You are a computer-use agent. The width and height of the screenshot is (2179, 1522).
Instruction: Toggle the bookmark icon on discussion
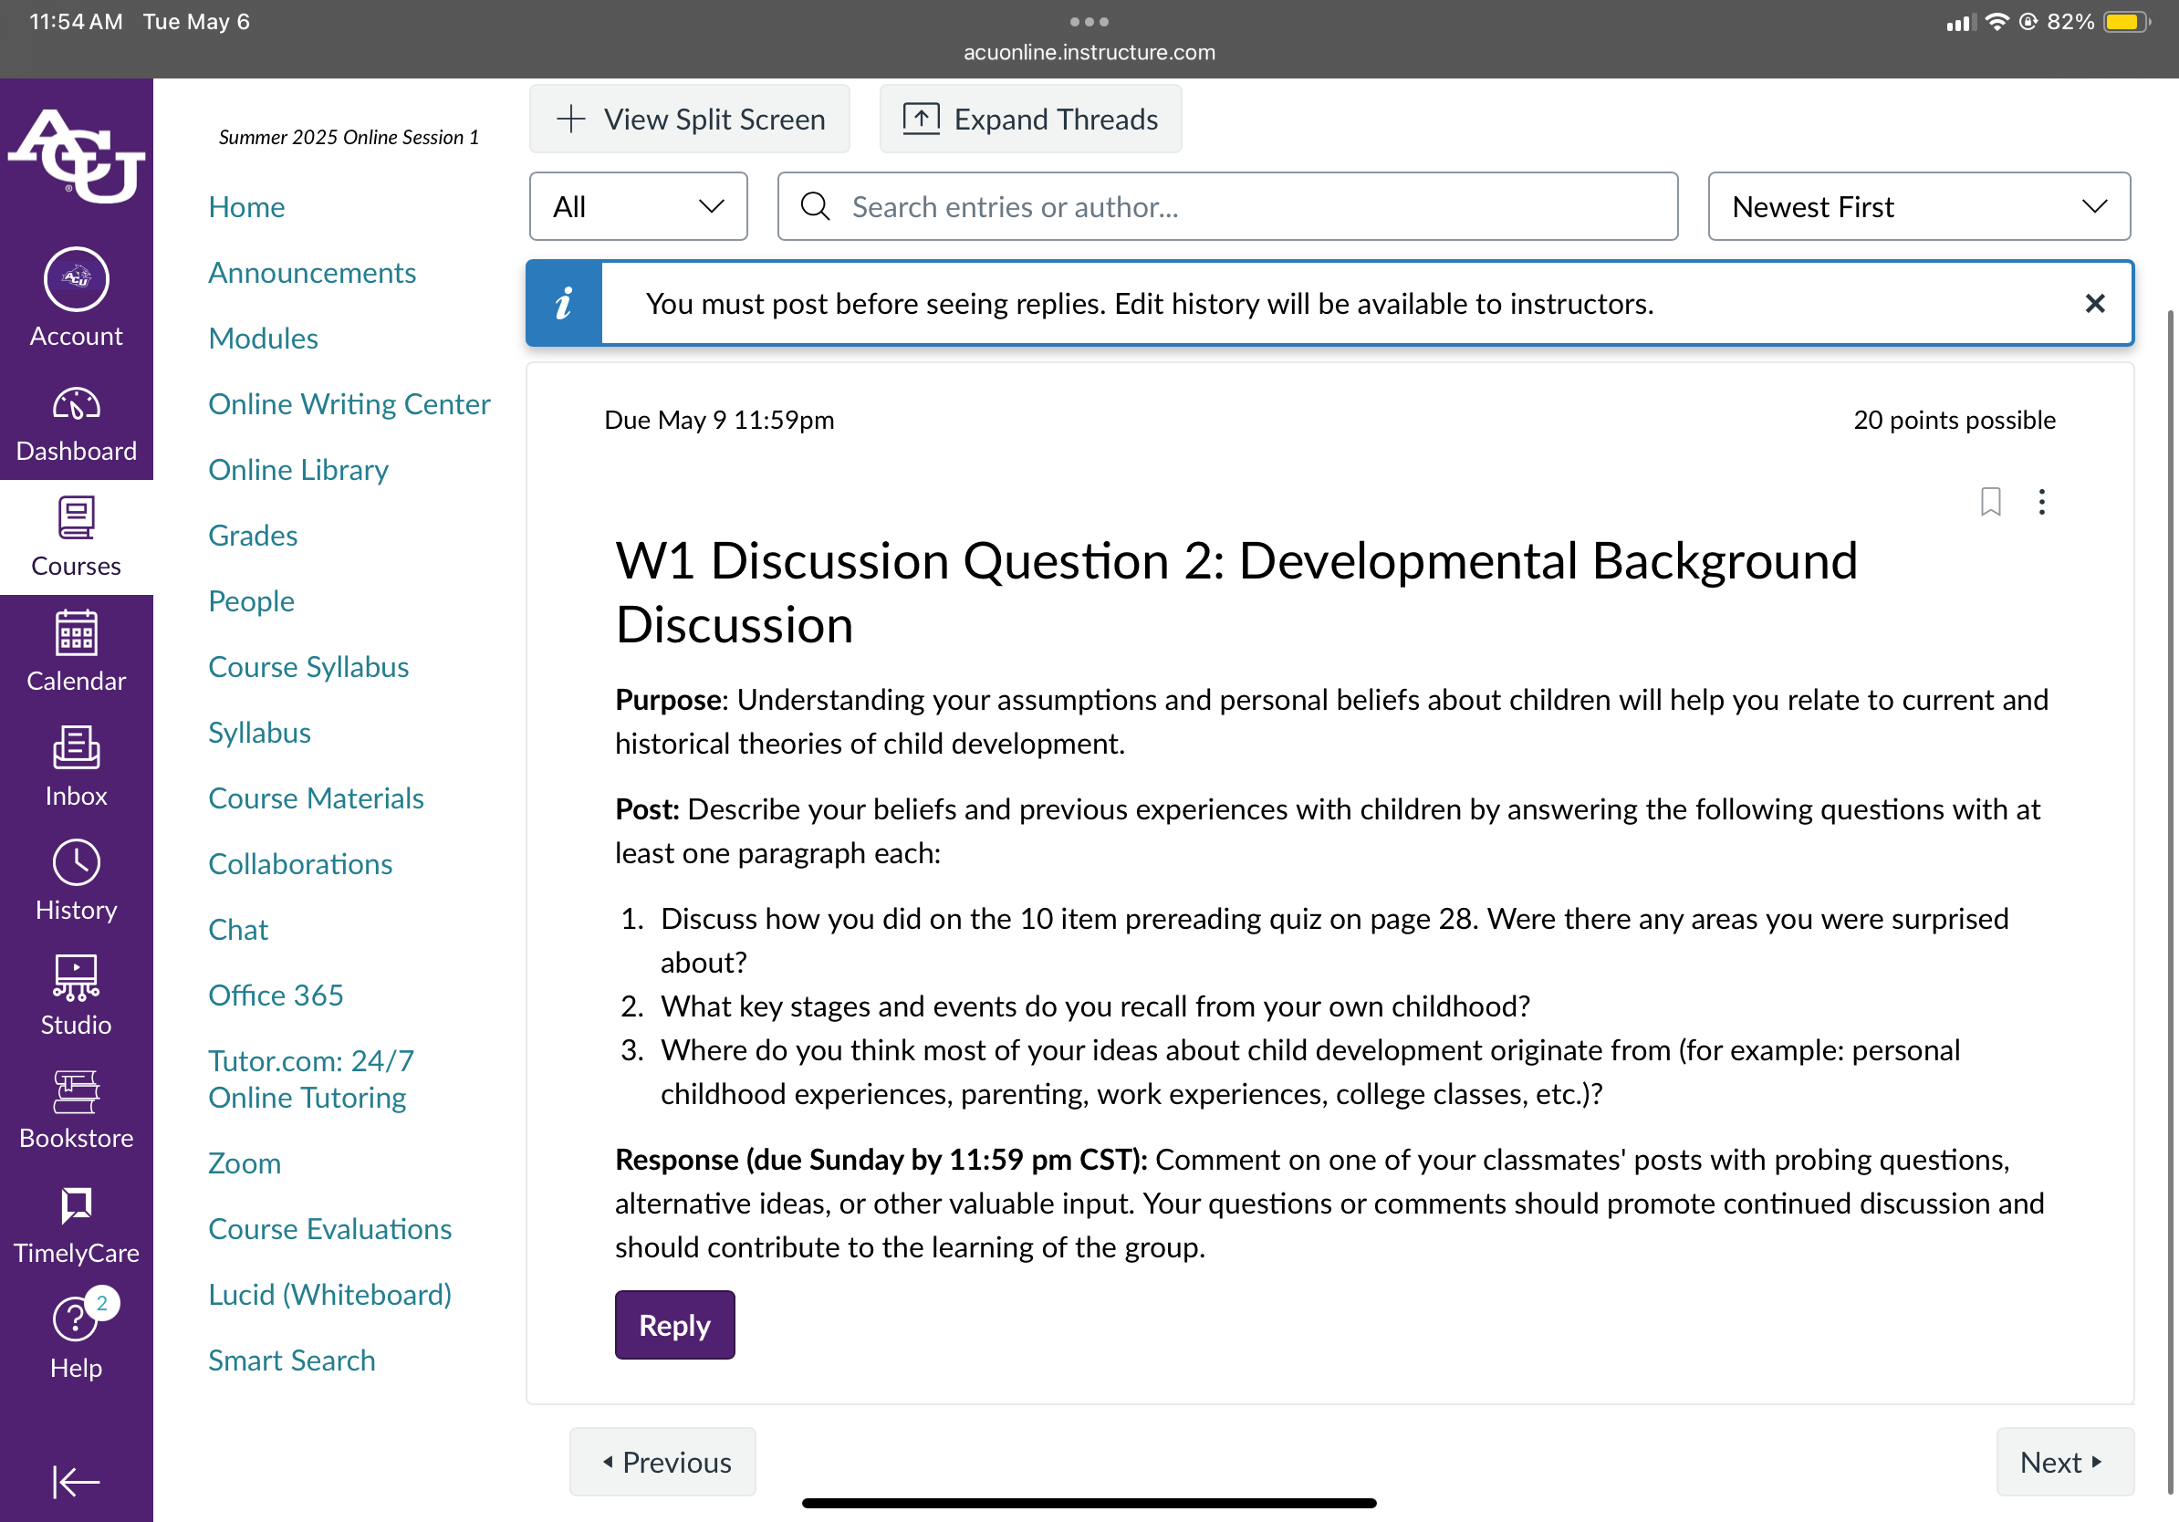point(1990,501)
